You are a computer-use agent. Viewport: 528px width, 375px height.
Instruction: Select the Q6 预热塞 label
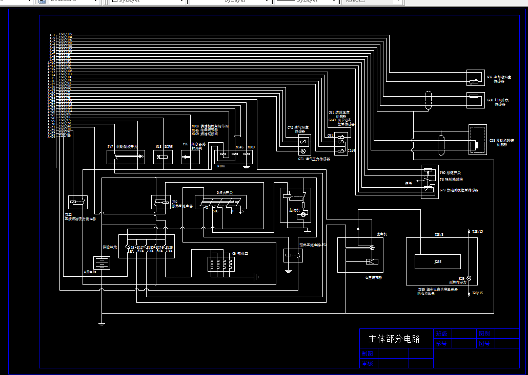coord(240,254)
